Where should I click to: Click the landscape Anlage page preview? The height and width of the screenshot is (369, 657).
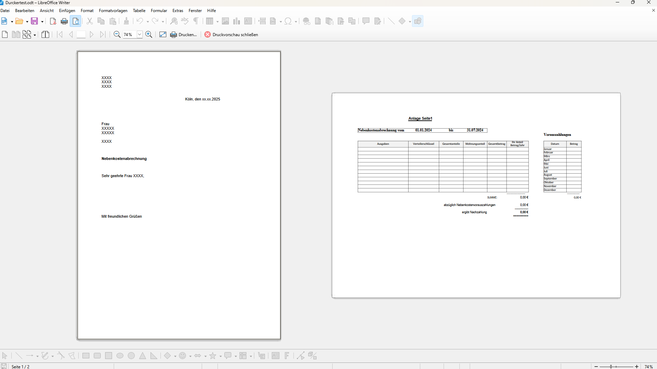[476, 195]
